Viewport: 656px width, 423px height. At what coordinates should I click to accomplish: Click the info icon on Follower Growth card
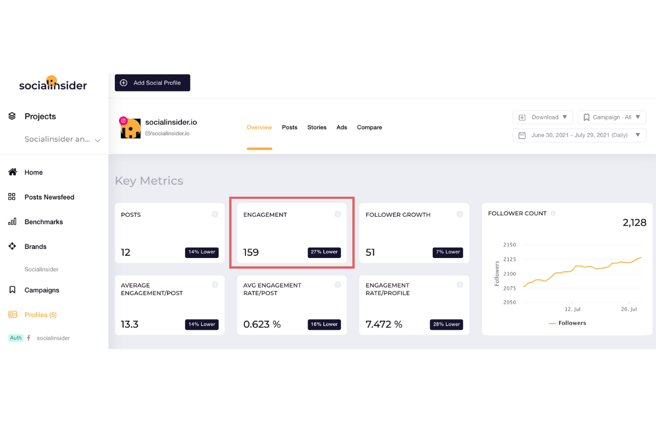click(460, 214)
